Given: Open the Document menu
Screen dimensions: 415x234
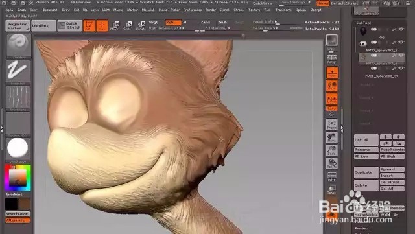Looking at the screenshot, I should tap(50, 10).
